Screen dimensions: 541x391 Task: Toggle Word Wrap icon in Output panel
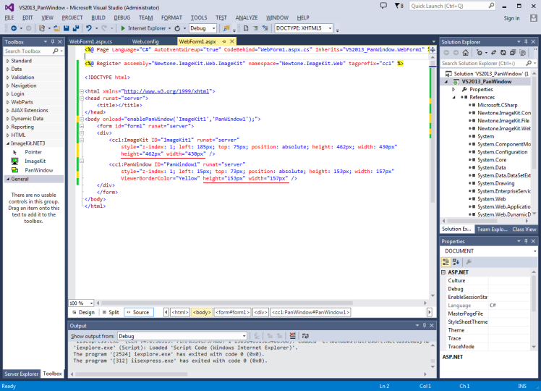click(305, 336)
